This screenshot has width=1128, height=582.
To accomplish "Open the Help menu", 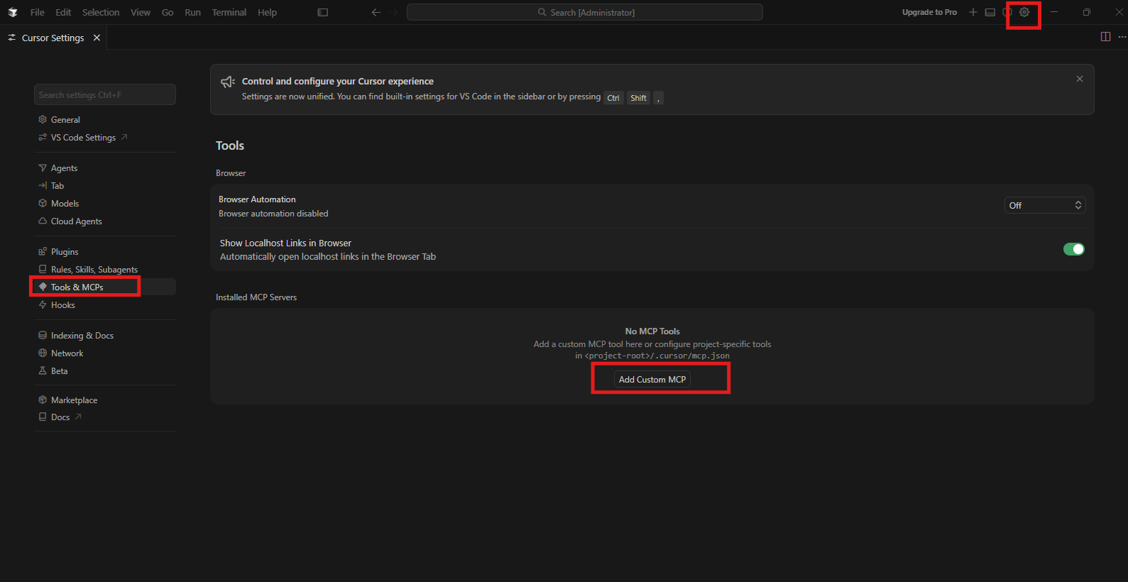I will click(268, 12).
